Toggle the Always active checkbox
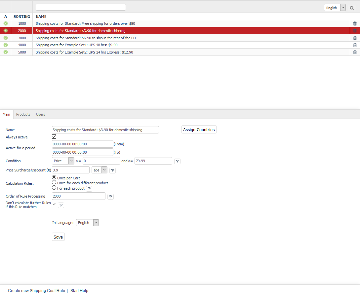360x296 pixels. pyautogui.click(x=54, y=137)
